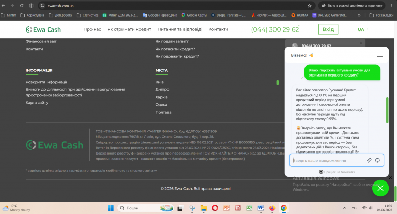Open Word from taskbar

[261, 208]
